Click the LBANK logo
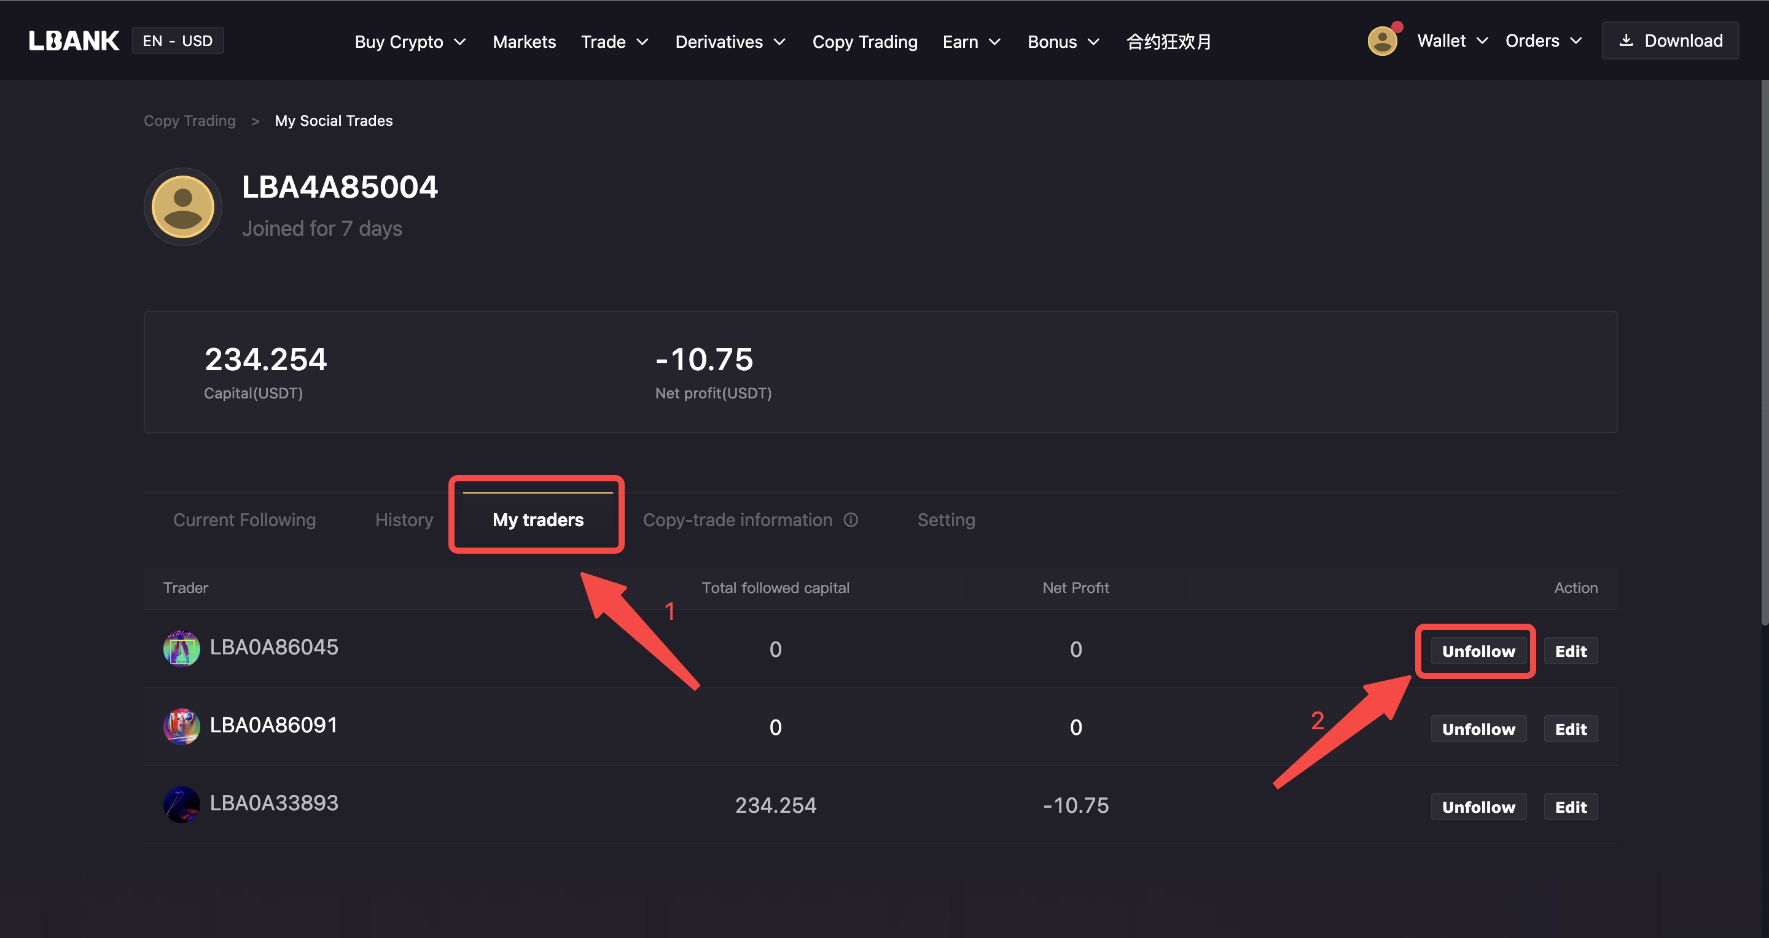 coord(74,41)
